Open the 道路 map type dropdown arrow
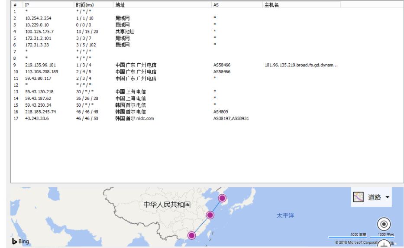 click(x=387, y=197)
